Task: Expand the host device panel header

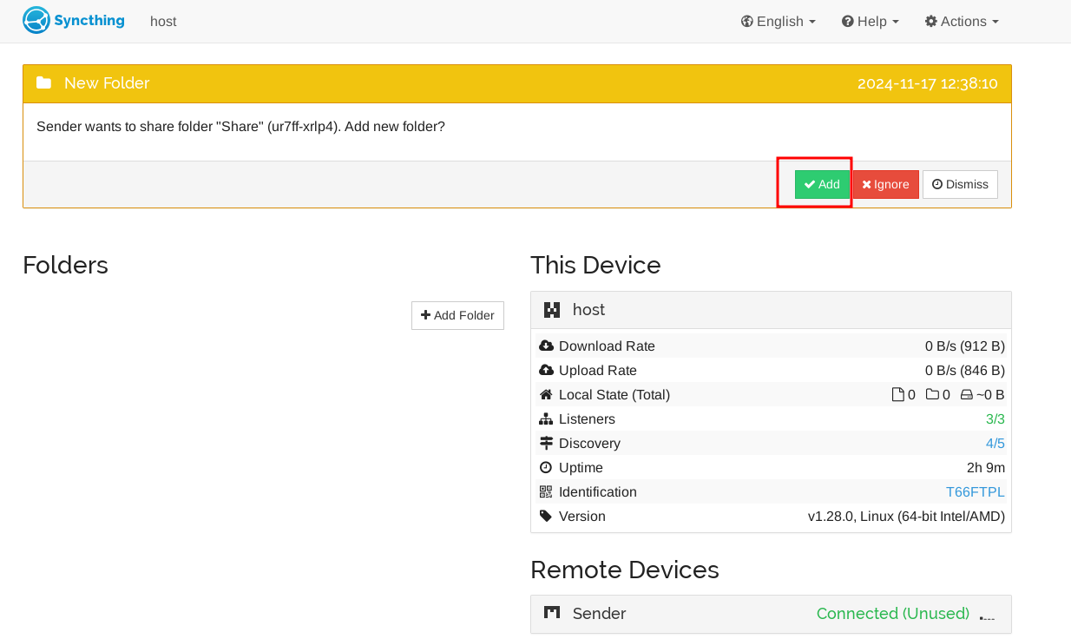Action: pyautogui.click(x=771, y=310)
